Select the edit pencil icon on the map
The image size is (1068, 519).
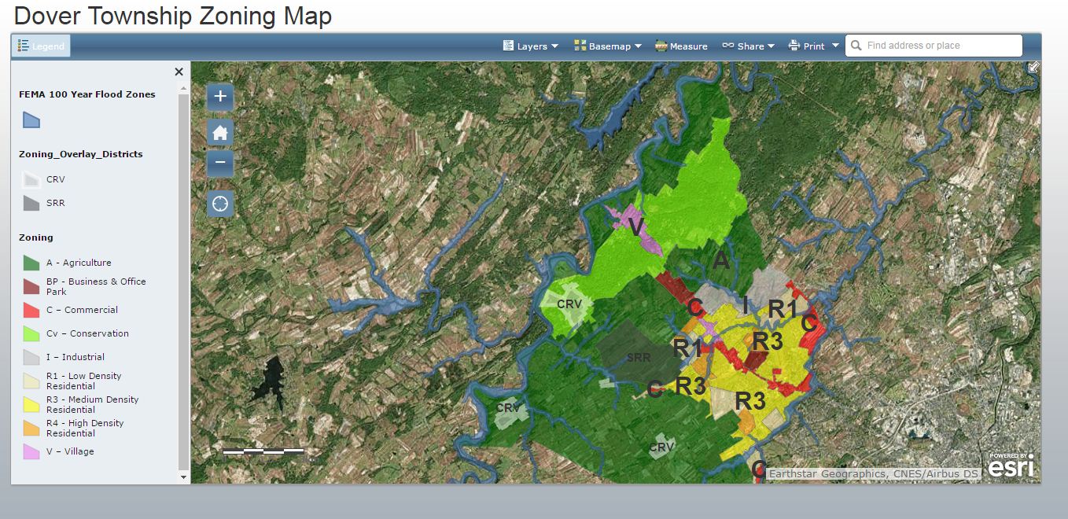coord(1034,68)
